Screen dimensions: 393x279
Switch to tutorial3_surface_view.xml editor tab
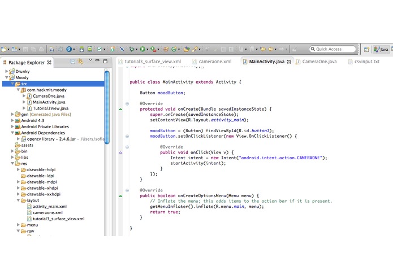pyautogui.click(x=150, y=62)
